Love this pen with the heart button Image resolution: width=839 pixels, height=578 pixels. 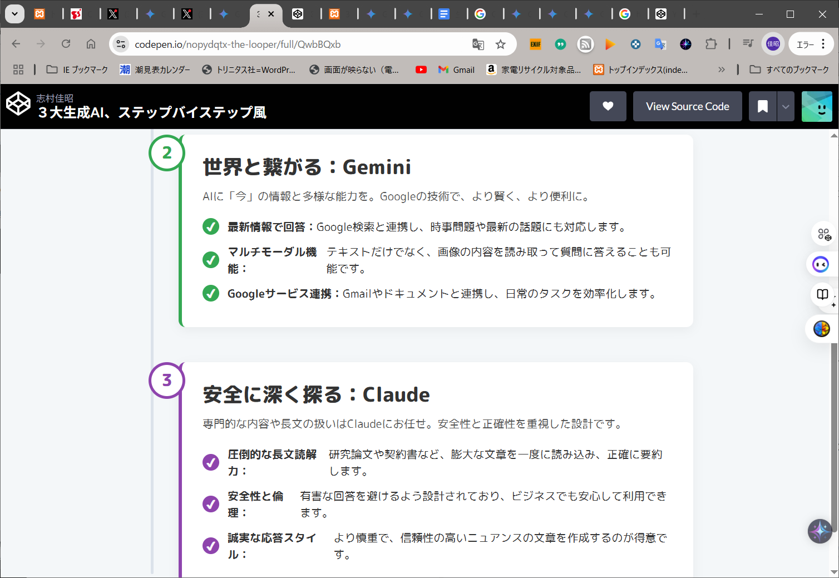[608, 106]
